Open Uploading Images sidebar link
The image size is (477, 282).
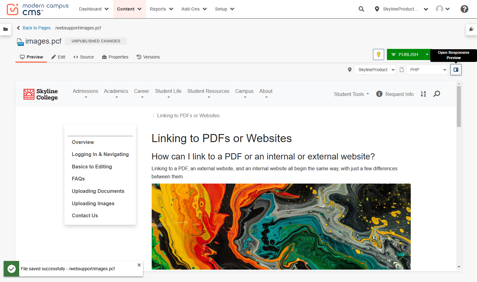pyautogui.click(x=93, y=203)
